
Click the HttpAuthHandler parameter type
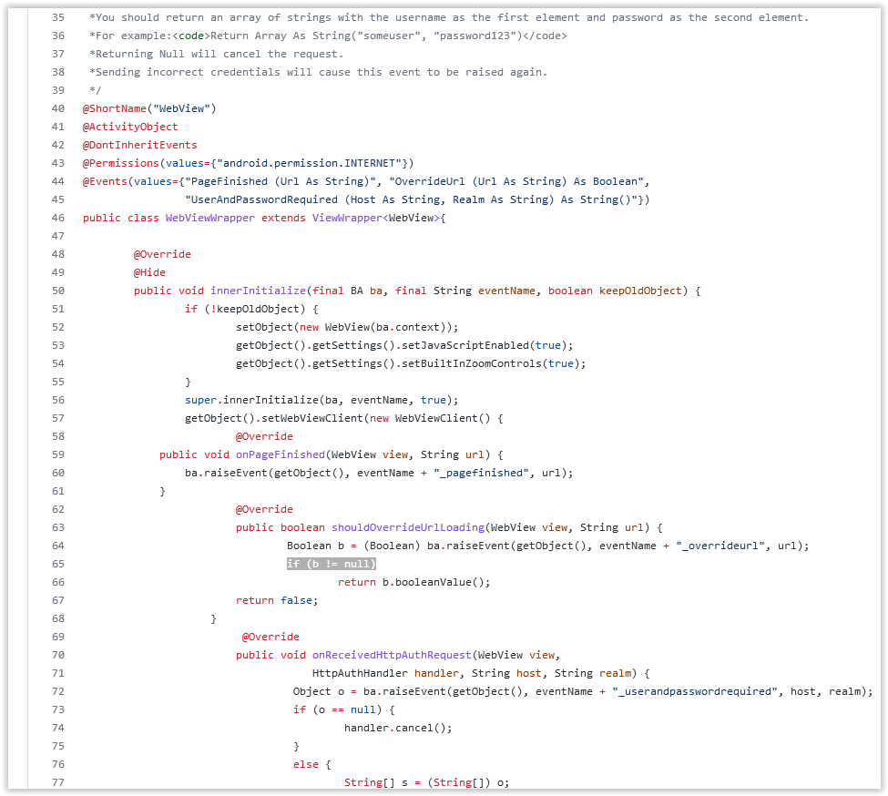[360, 673]
